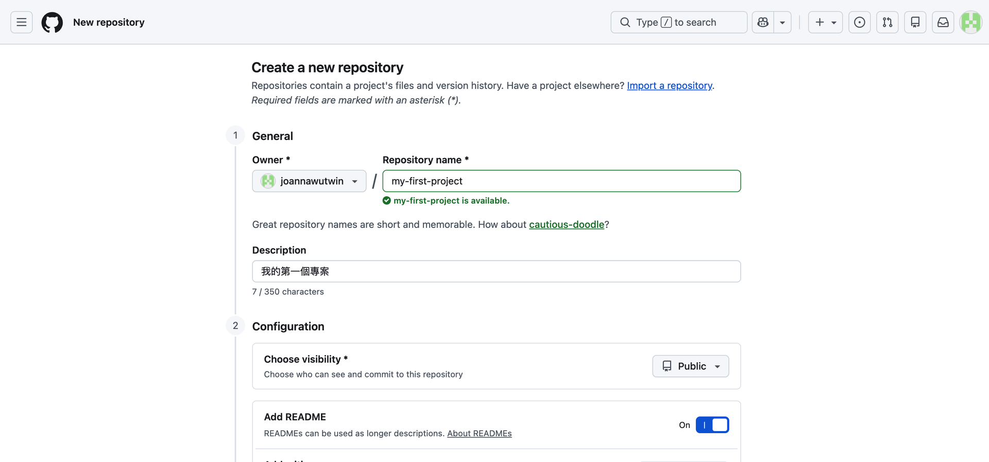This screenshot has height=462, width=989.
Task: Open the Pull requests icon in header
Action: pos(888,22)
